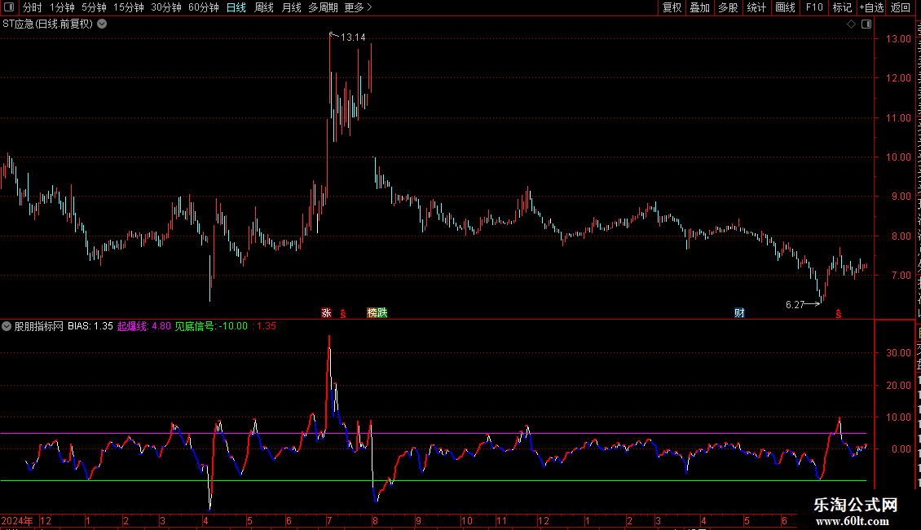This screenshot has height=530, width=921.
Task: Click the purple 起爆线 horizontal line
Action: tap(434, 434)
